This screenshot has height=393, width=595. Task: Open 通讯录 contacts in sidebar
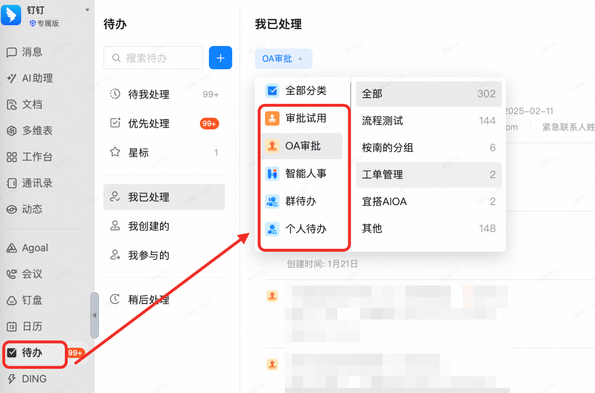click(29, 183)
